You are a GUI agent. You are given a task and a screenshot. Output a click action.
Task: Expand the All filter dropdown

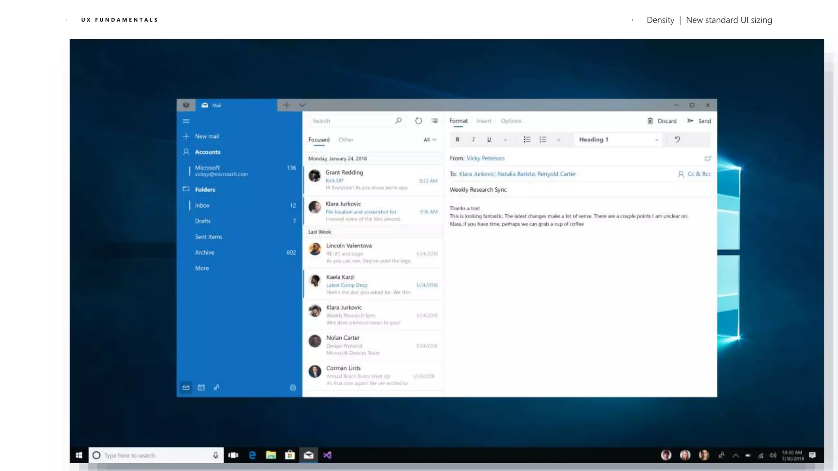click(x=430, y=140)
